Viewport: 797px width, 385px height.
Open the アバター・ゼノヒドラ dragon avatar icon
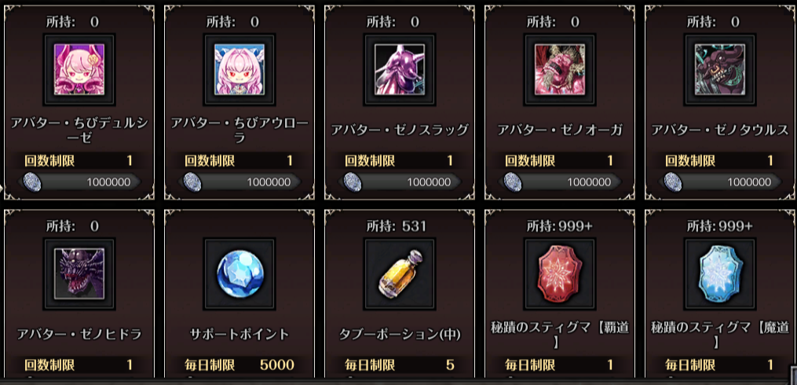click(79, 273)
